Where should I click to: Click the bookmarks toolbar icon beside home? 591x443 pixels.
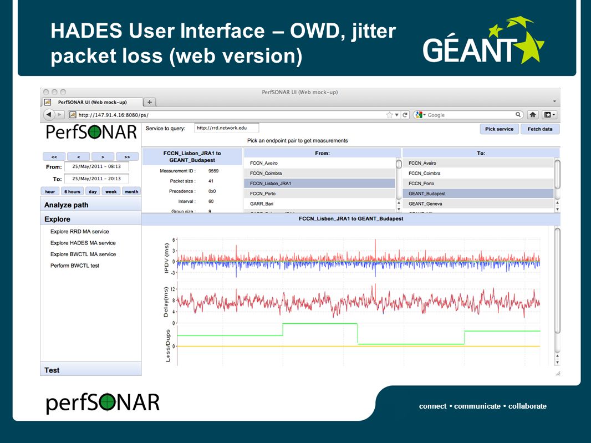pos(549,115)
